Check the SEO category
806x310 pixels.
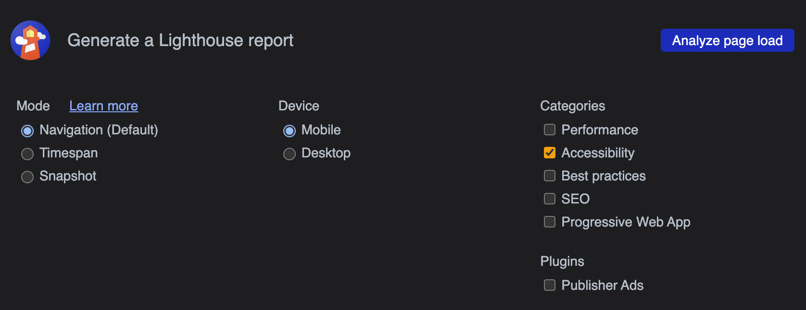tap(549, 199)
